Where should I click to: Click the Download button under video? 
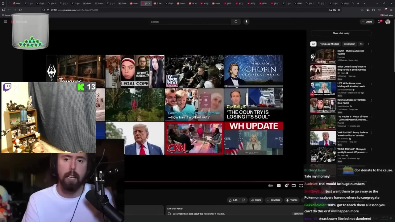pos(273,200)
